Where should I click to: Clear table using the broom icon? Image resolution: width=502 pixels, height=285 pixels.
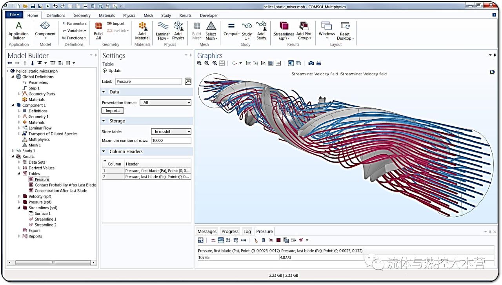256,240
